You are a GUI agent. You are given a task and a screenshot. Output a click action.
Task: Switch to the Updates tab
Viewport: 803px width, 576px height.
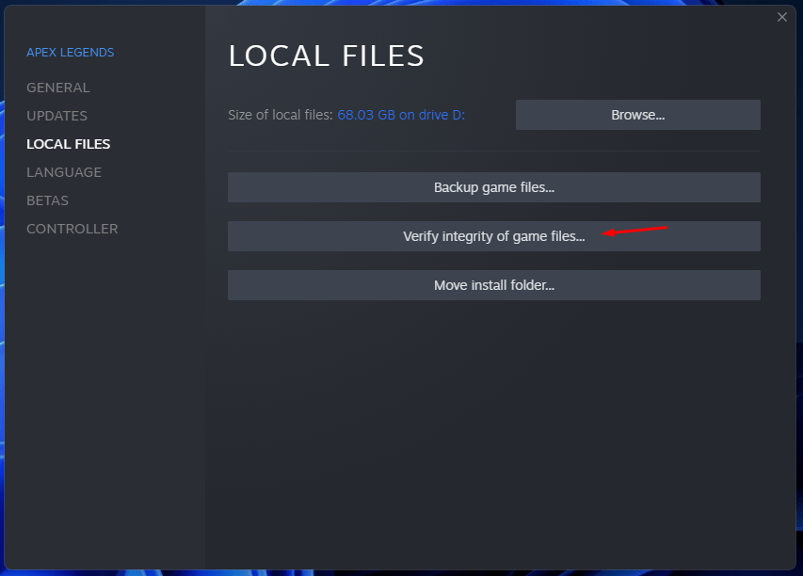pos(56,116)
